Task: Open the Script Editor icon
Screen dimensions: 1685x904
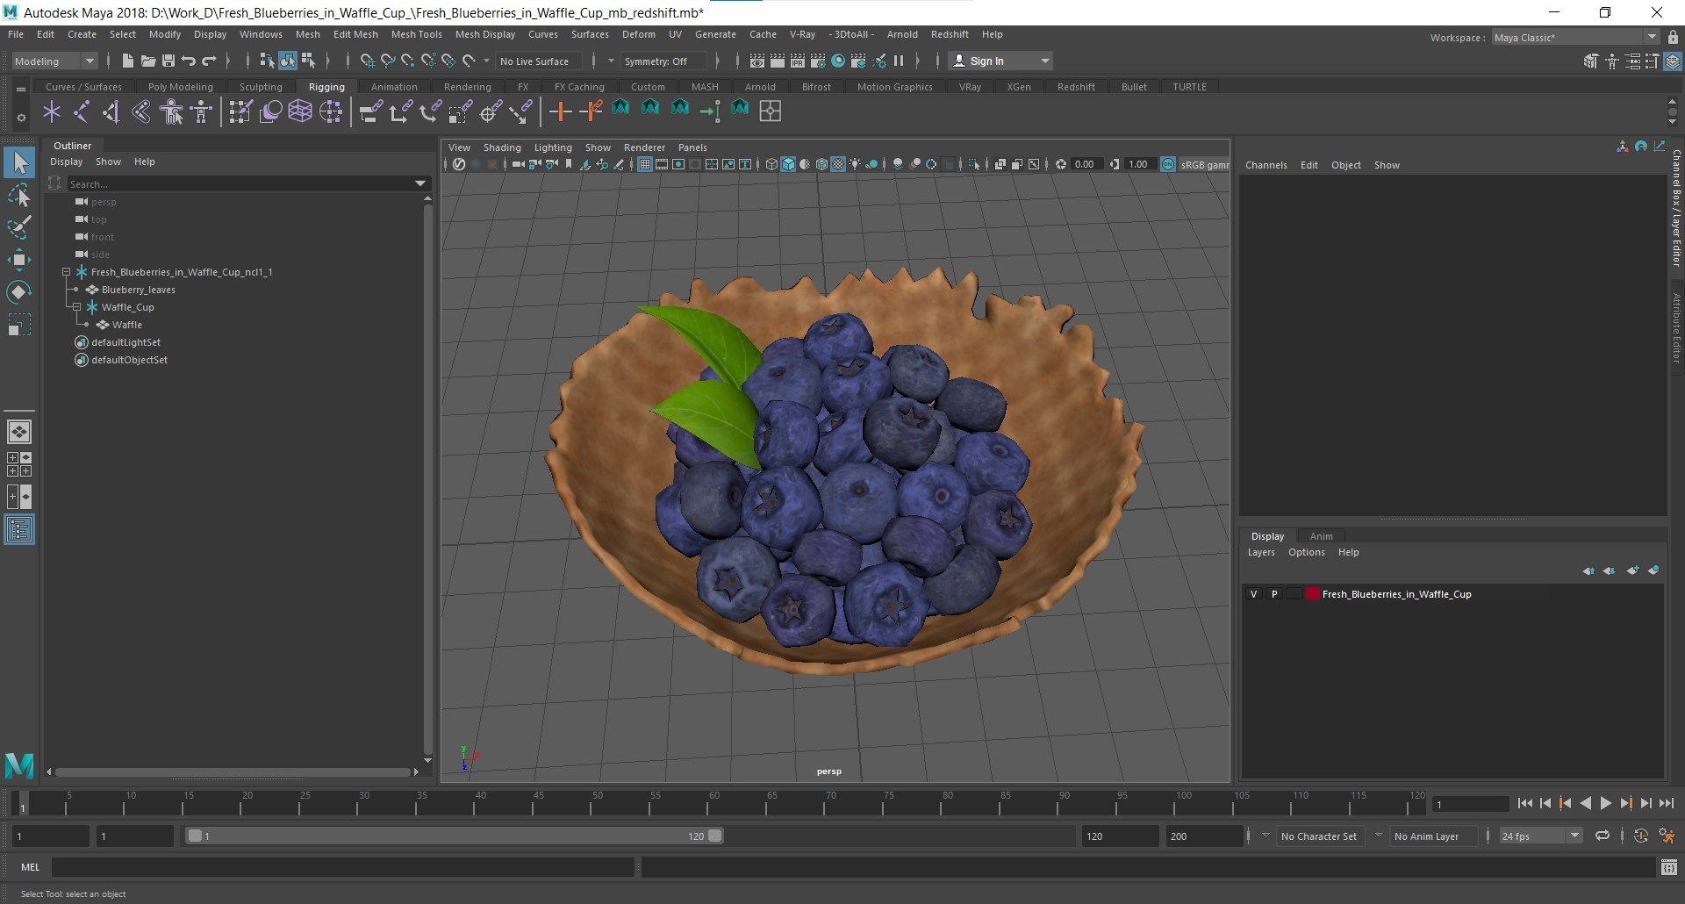Action: click(1669, 867)
